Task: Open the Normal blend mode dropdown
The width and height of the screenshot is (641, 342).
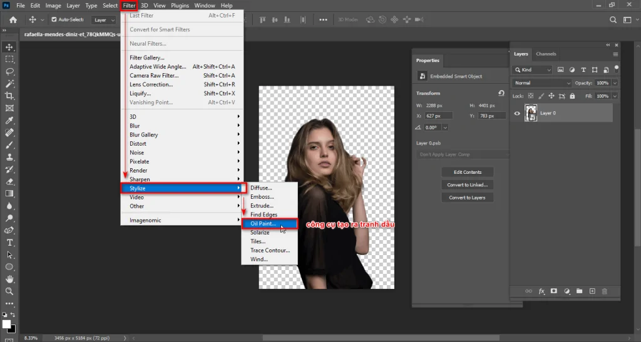Action: [542, 83]
